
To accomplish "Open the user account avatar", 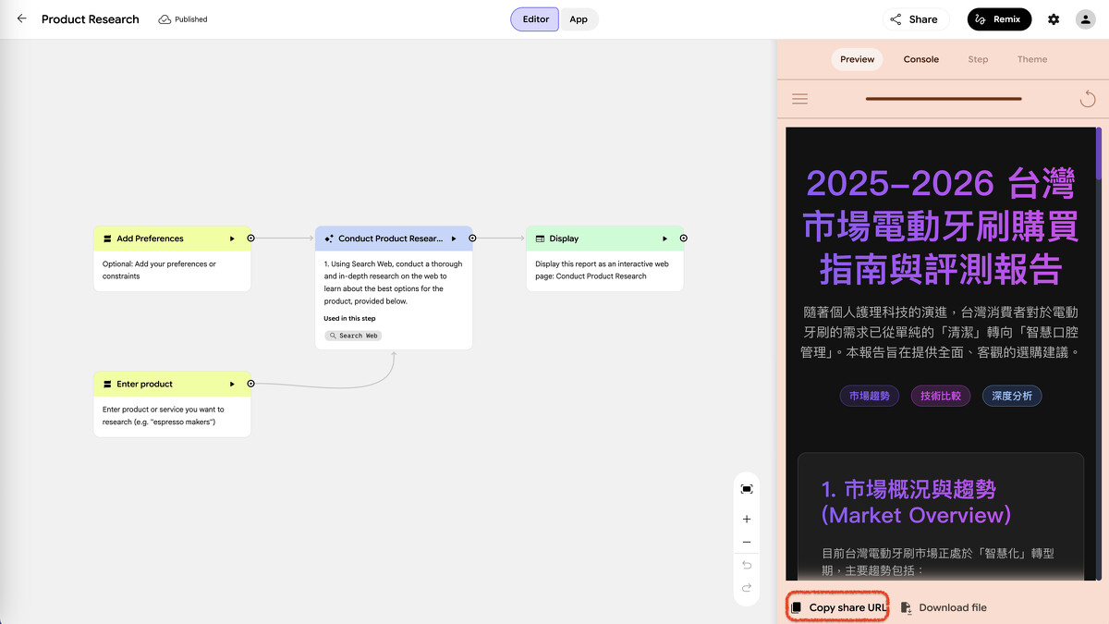I will [1086, 19].
